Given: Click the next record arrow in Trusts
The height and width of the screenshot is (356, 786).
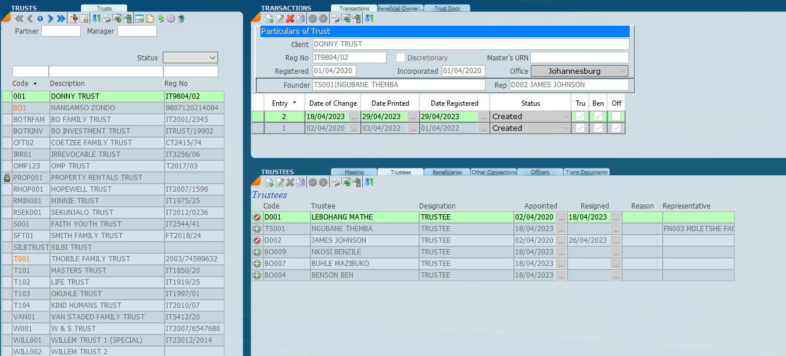Looking at the screenshot, I should [51, 19].
